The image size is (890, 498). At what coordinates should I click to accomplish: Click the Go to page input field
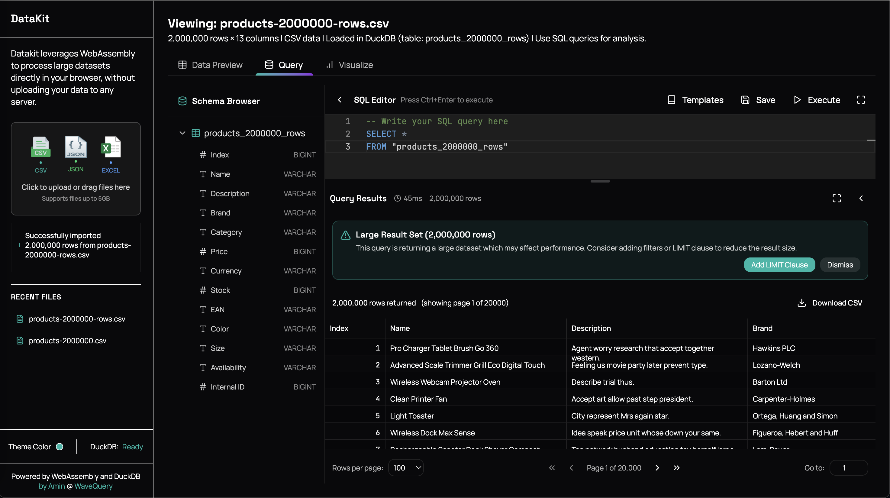tap(849, 468)
